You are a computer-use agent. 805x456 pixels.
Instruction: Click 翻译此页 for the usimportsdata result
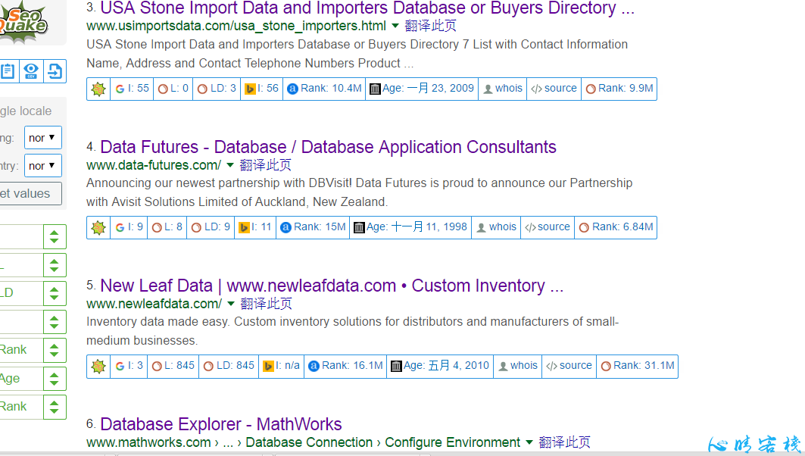coord(430,26)
